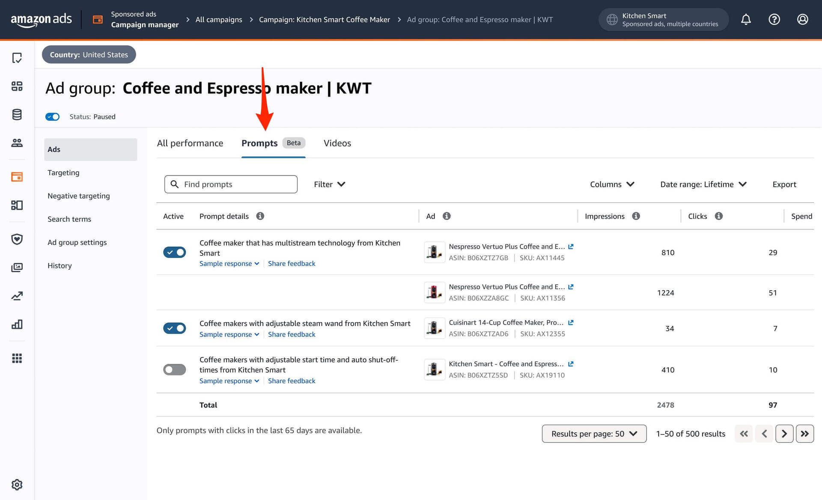The image size is (822, 500).
Task: Enable the adjustable start time prompt toggle
Action: tap(174, 369)
